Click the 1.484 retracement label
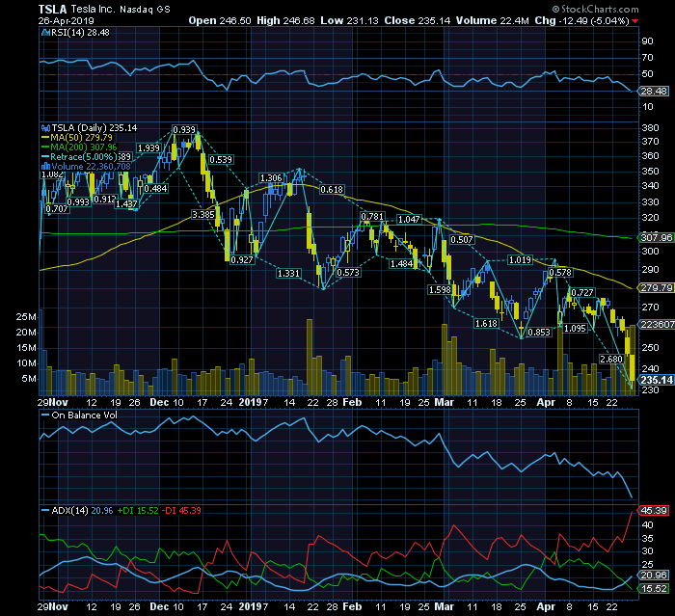Image resolution: width=675 pixels, height=616 pixels. click(402, 264)
